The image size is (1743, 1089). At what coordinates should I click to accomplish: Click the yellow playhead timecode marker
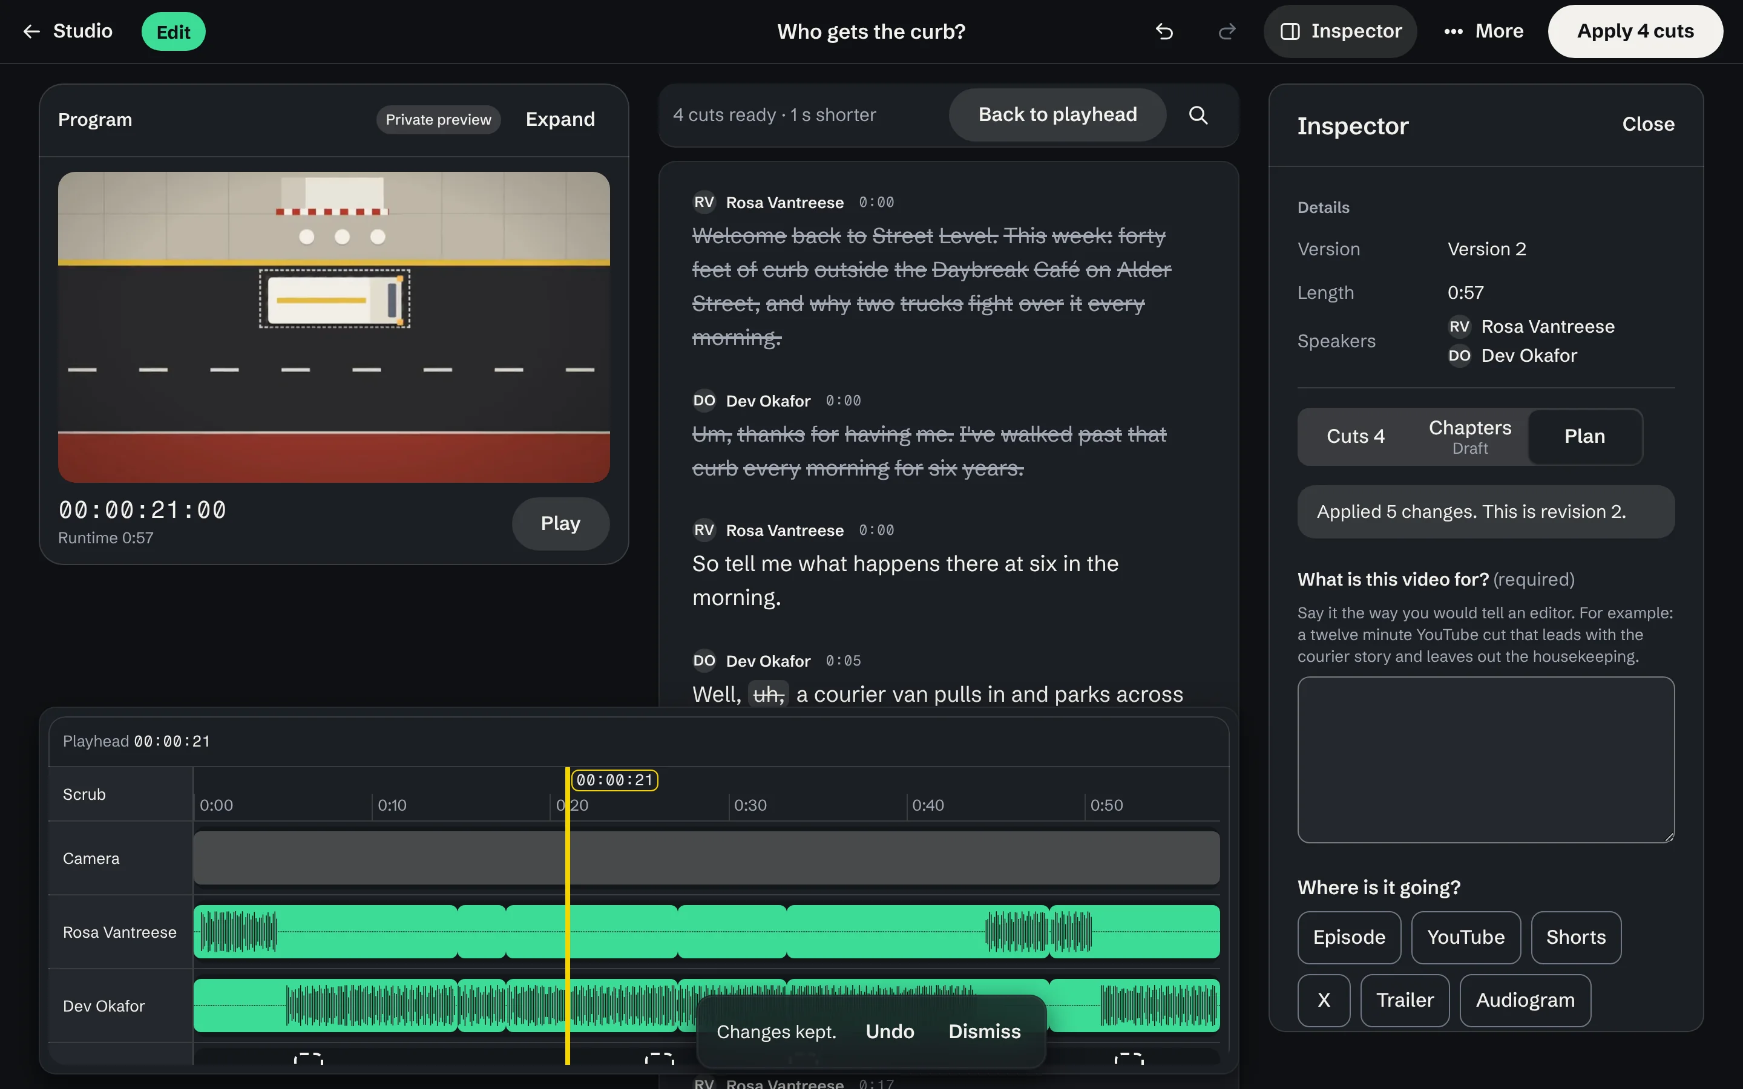[614, 780]
